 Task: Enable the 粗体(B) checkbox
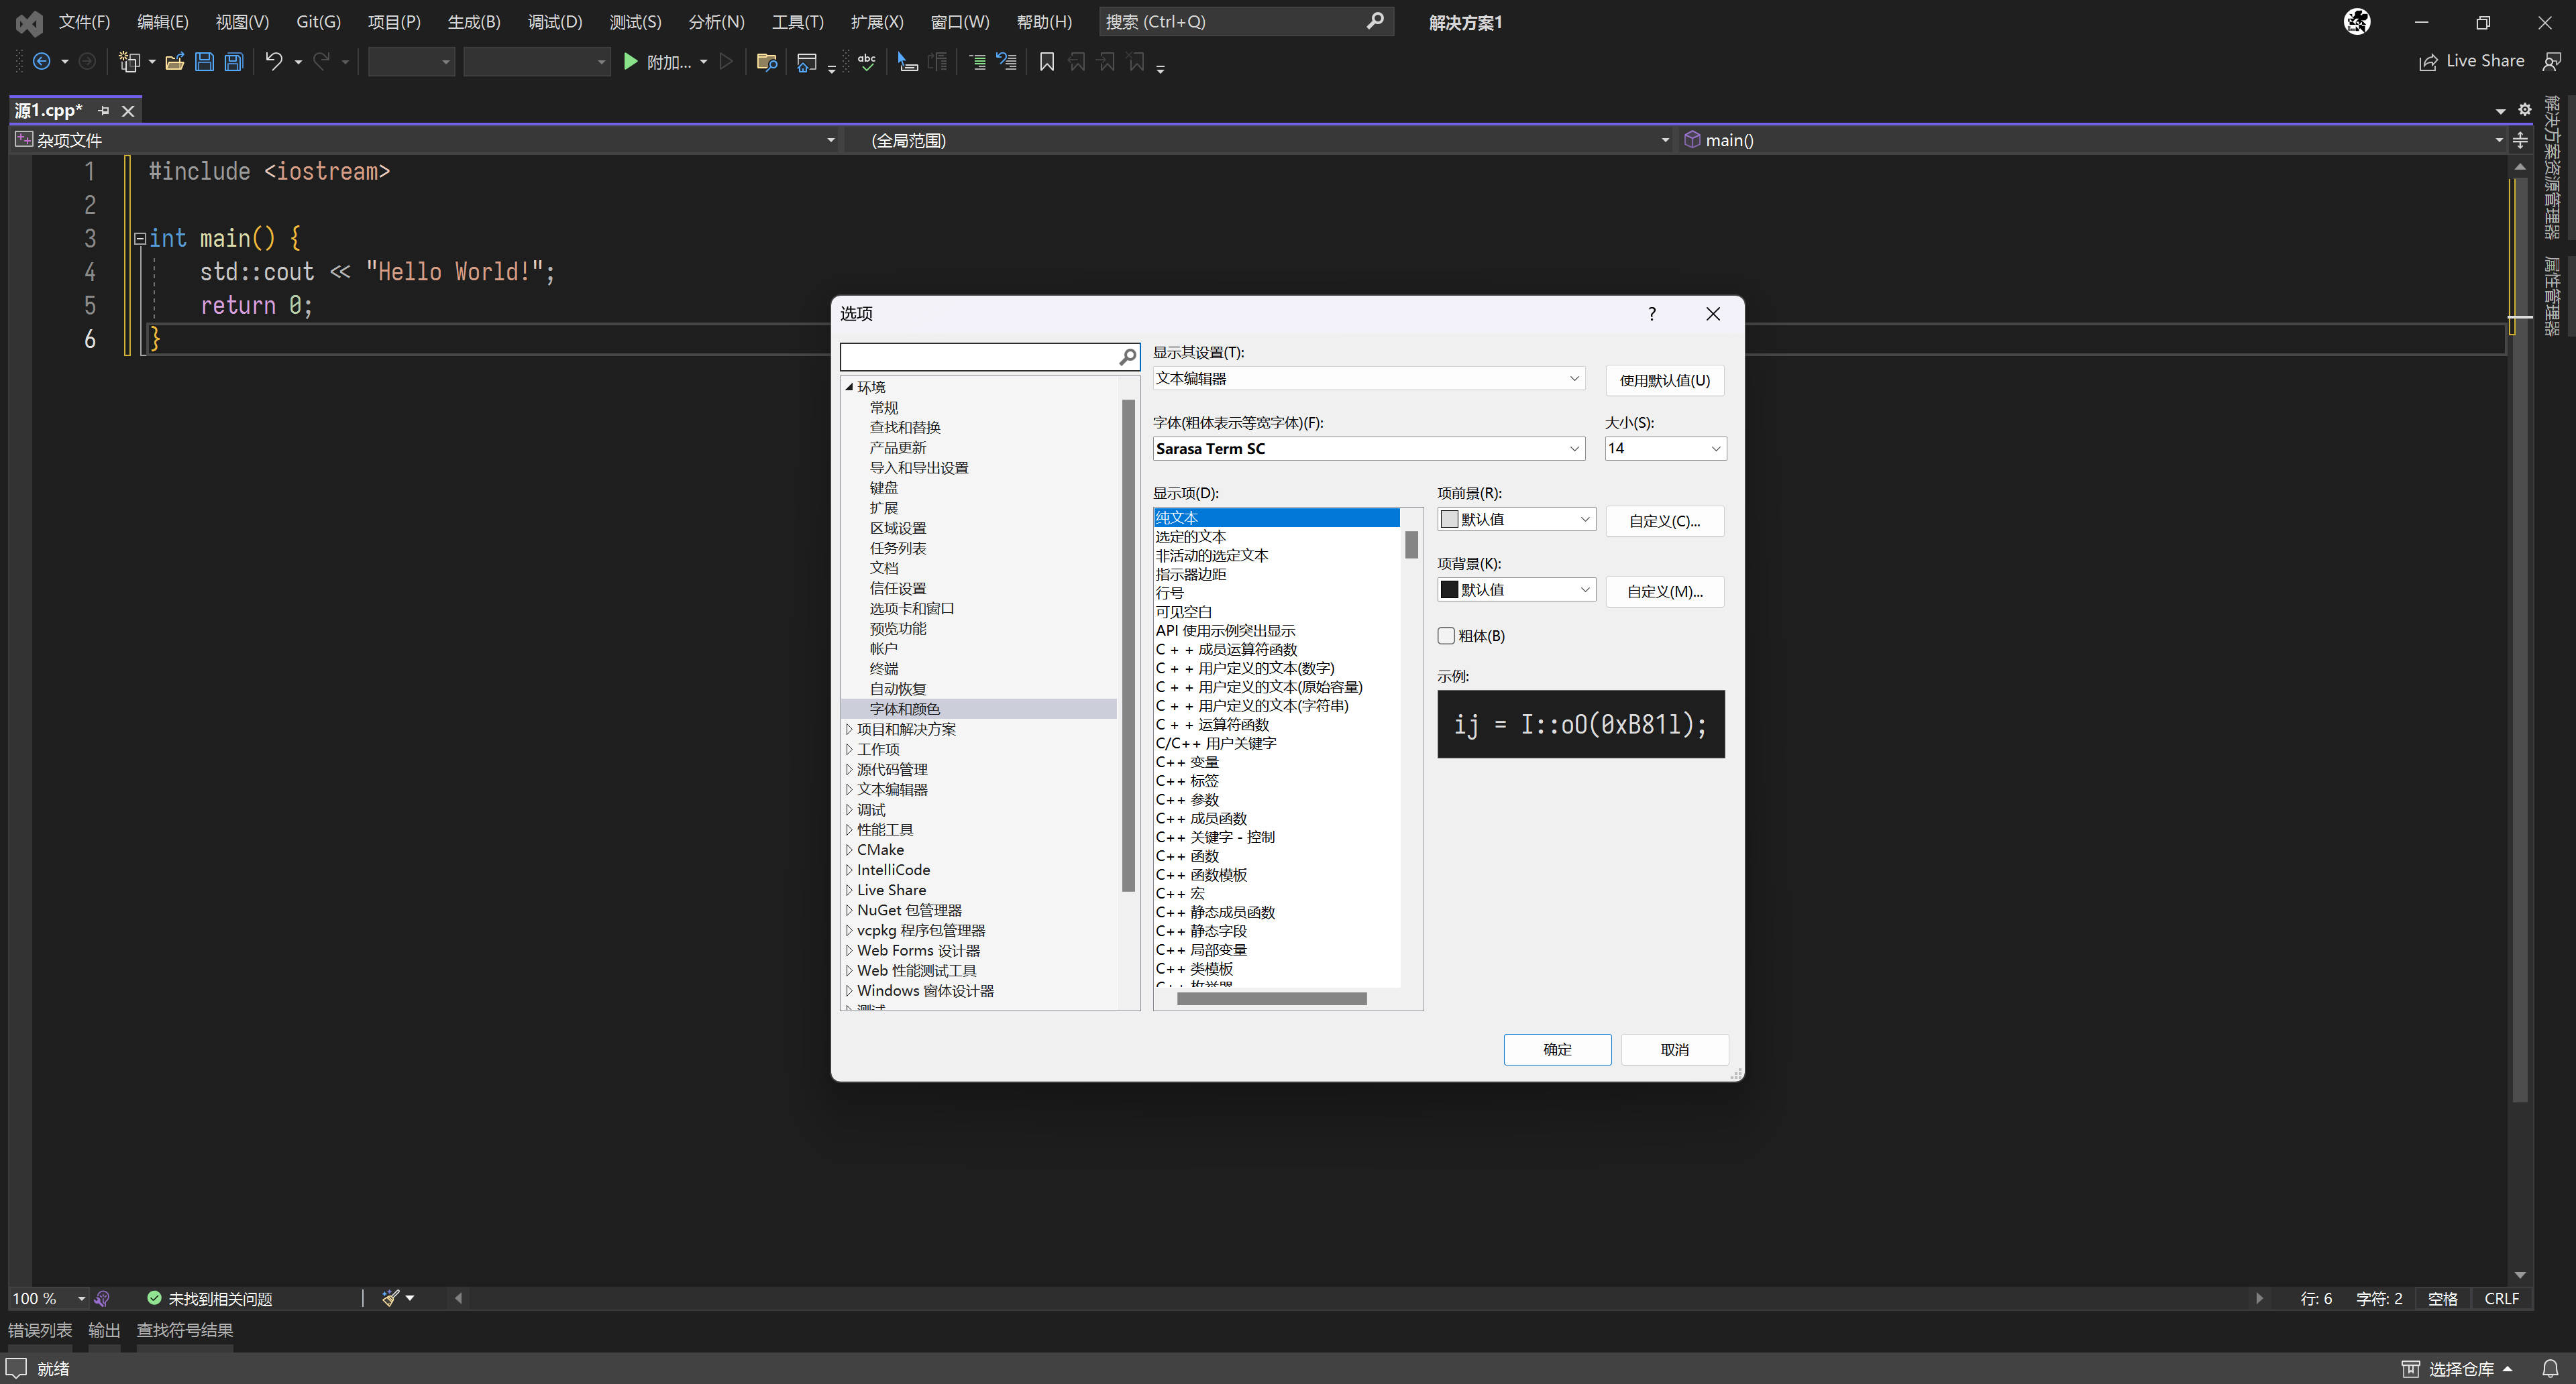pos(1446,636)
